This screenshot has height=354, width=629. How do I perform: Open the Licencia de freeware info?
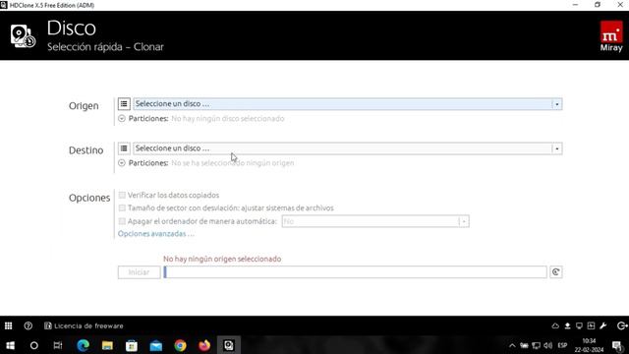coord(84,325)
